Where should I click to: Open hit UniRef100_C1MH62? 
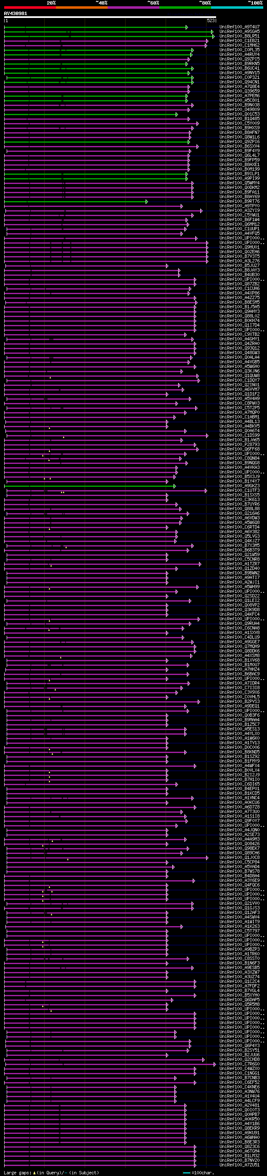(x=239, y=45)
